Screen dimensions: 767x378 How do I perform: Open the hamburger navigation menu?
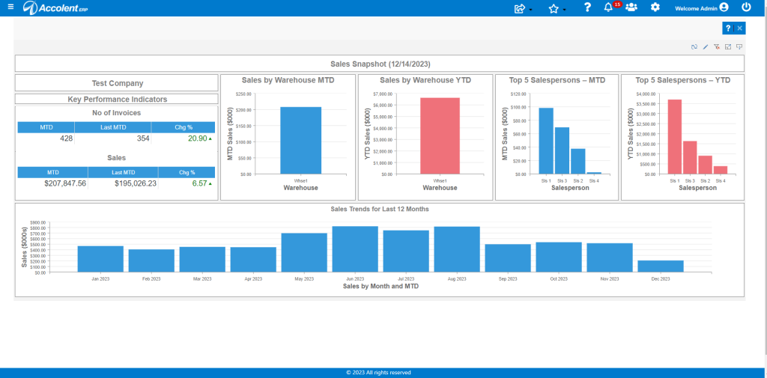coord(10,7)
